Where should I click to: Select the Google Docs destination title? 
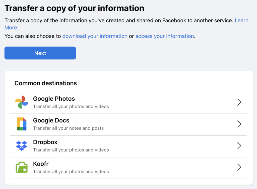click(51, 120)
